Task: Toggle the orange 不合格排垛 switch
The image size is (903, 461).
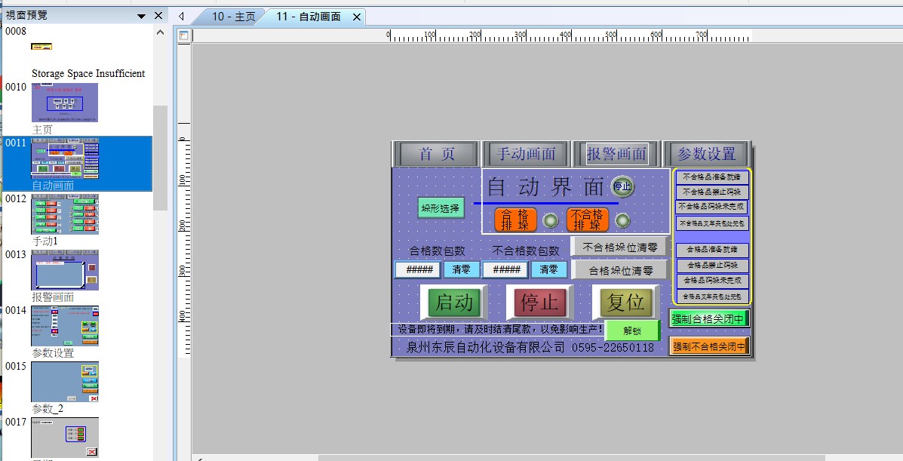Action: 587,220
